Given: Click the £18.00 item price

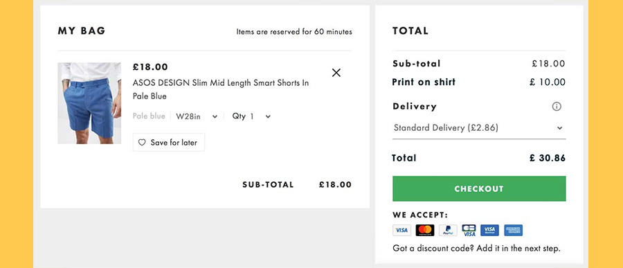Looking at the screenshot, I should (150, 66).
